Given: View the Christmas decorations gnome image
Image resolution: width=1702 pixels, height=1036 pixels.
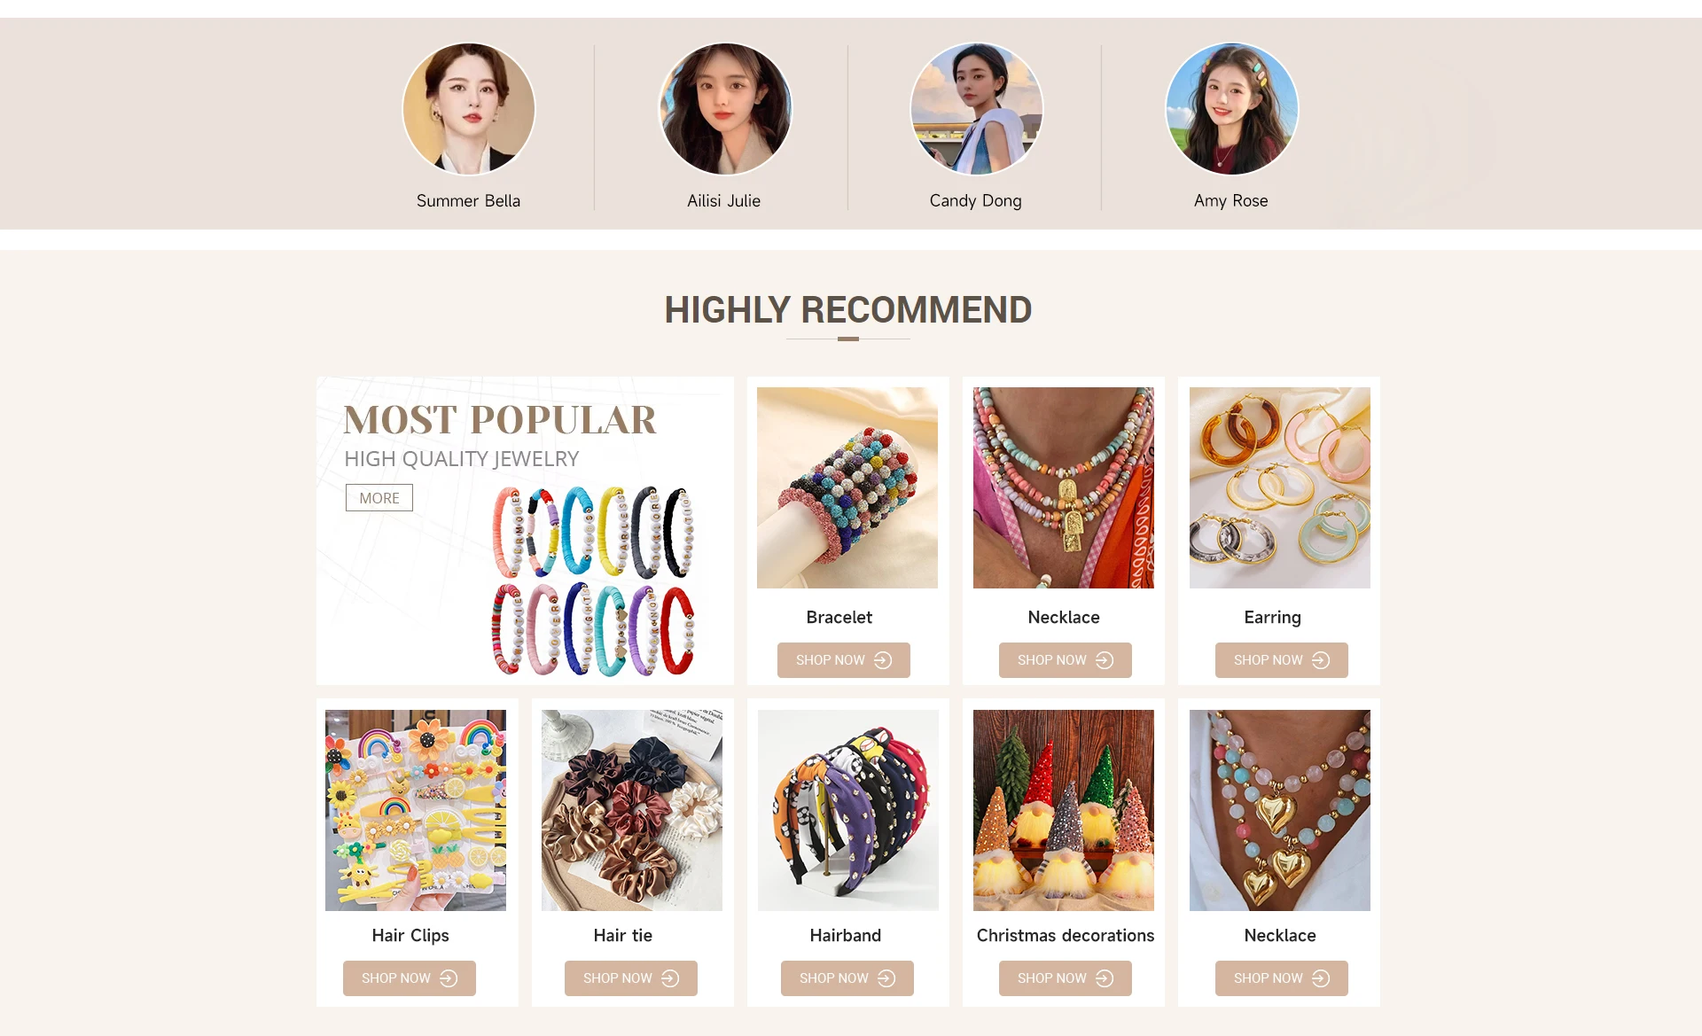Looking at the screenshot, I should (1064, 810).
